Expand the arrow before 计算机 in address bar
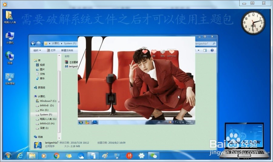The width and height of the screenshot is (273, 162). coord(50,43)
